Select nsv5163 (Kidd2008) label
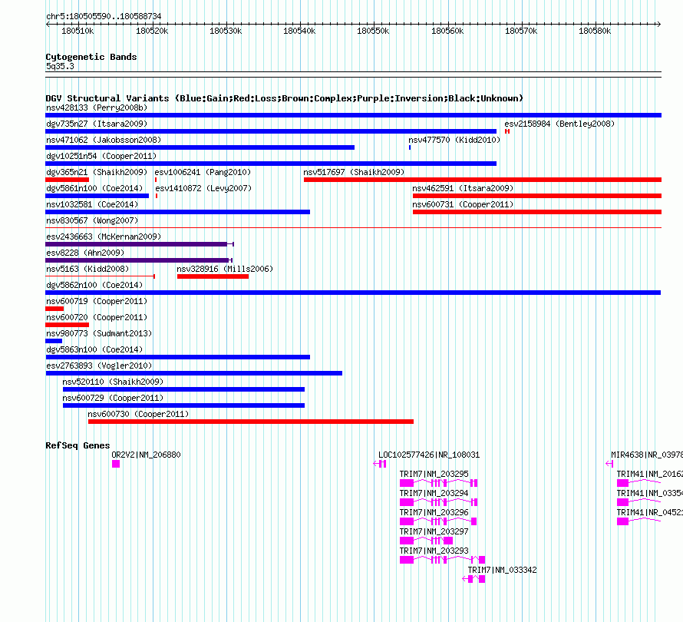This screenshot has width=683, height=622. pos(87,269)
